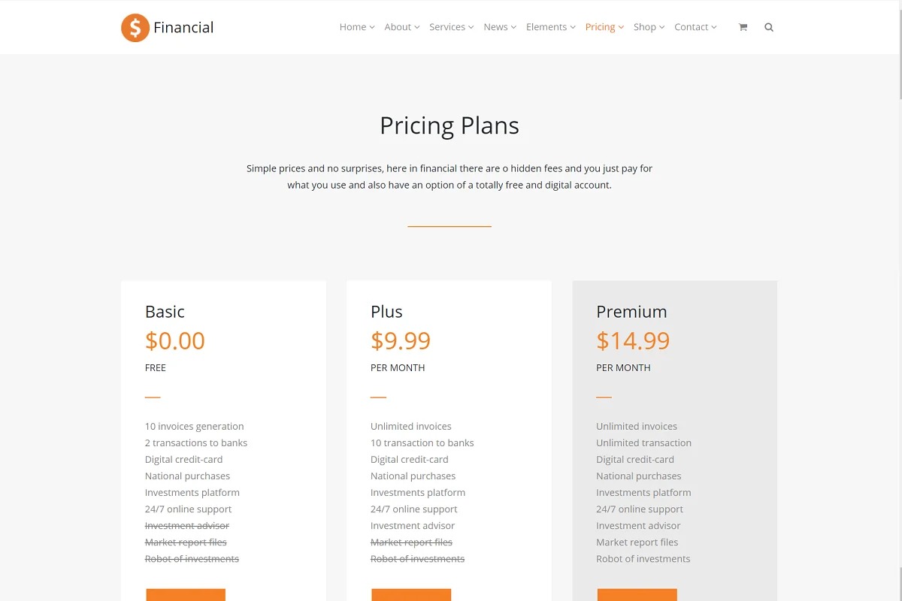Screen dimensions: 902x601
Task: Open the Shop navigation menu
Action: (649, 27)
